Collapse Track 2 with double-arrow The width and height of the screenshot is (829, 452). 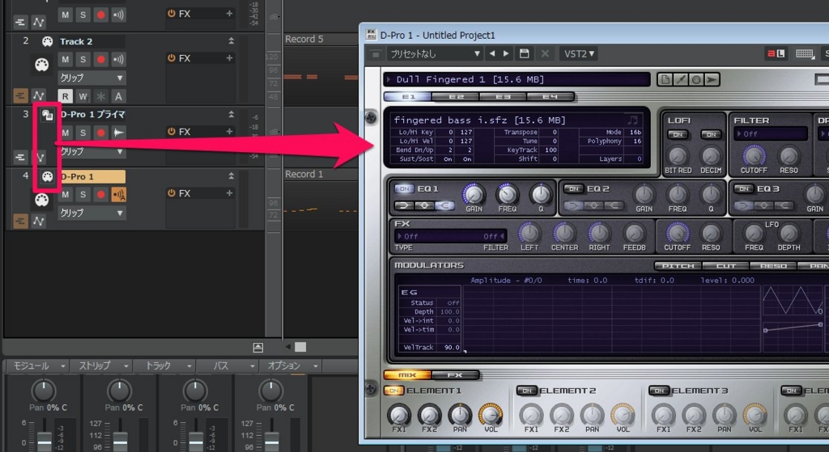[231, 40]
